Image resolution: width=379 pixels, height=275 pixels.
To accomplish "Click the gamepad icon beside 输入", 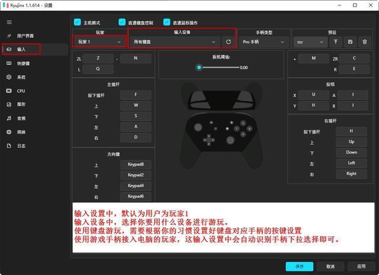I will (x=9, y=49).
